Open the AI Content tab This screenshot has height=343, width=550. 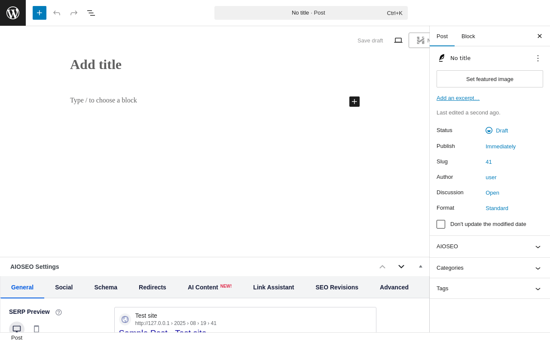(x=210, y=287)
